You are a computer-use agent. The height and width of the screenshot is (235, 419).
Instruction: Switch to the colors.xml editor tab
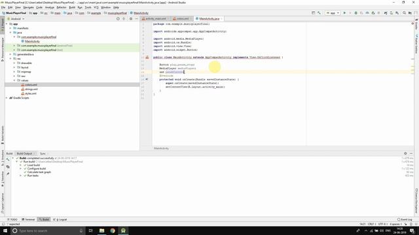[182, 19]
